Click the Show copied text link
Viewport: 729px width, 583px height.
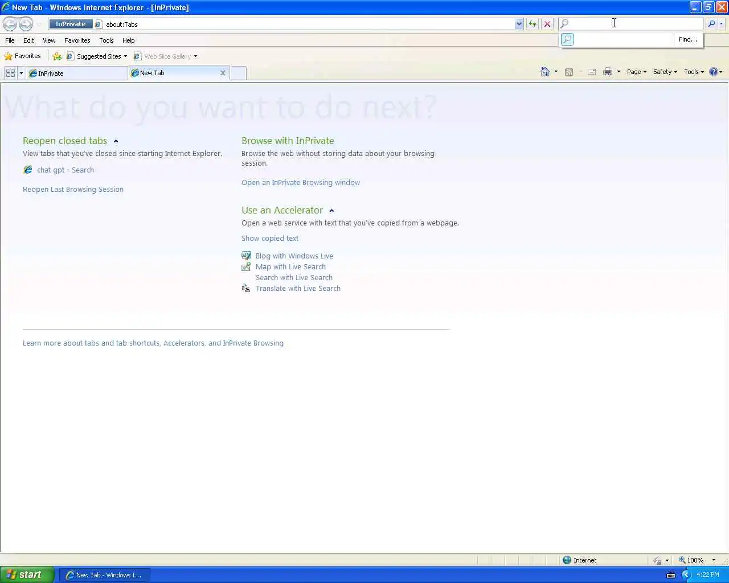(270, 238)
